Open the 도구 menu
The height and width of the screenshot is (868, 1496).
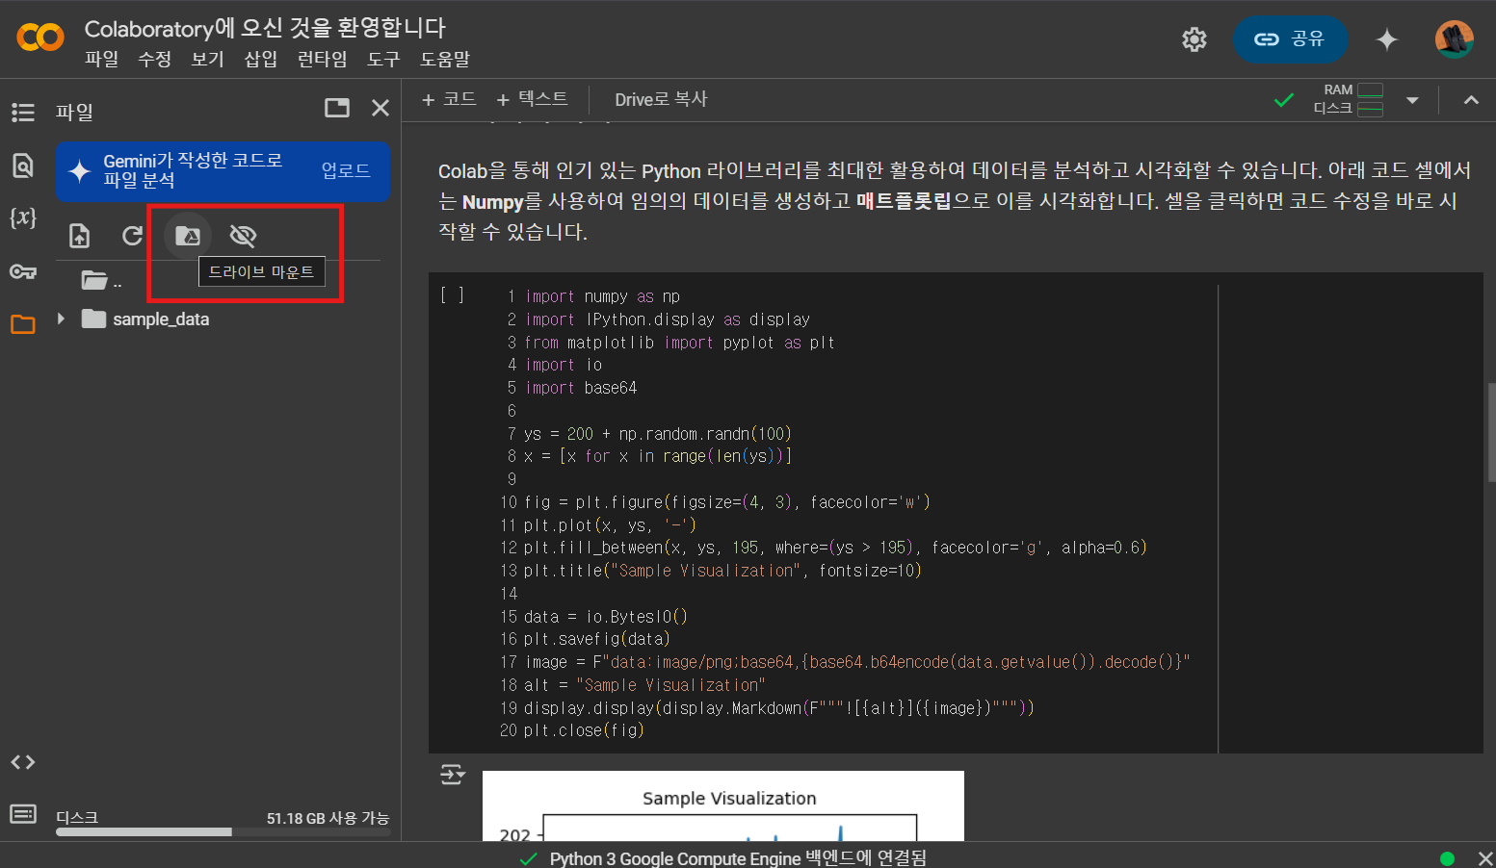pyautogui.click(x=383, y=59)
